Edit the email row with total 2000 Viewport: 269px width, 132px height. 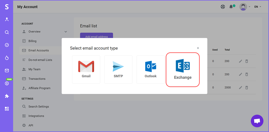pos(241,87)
